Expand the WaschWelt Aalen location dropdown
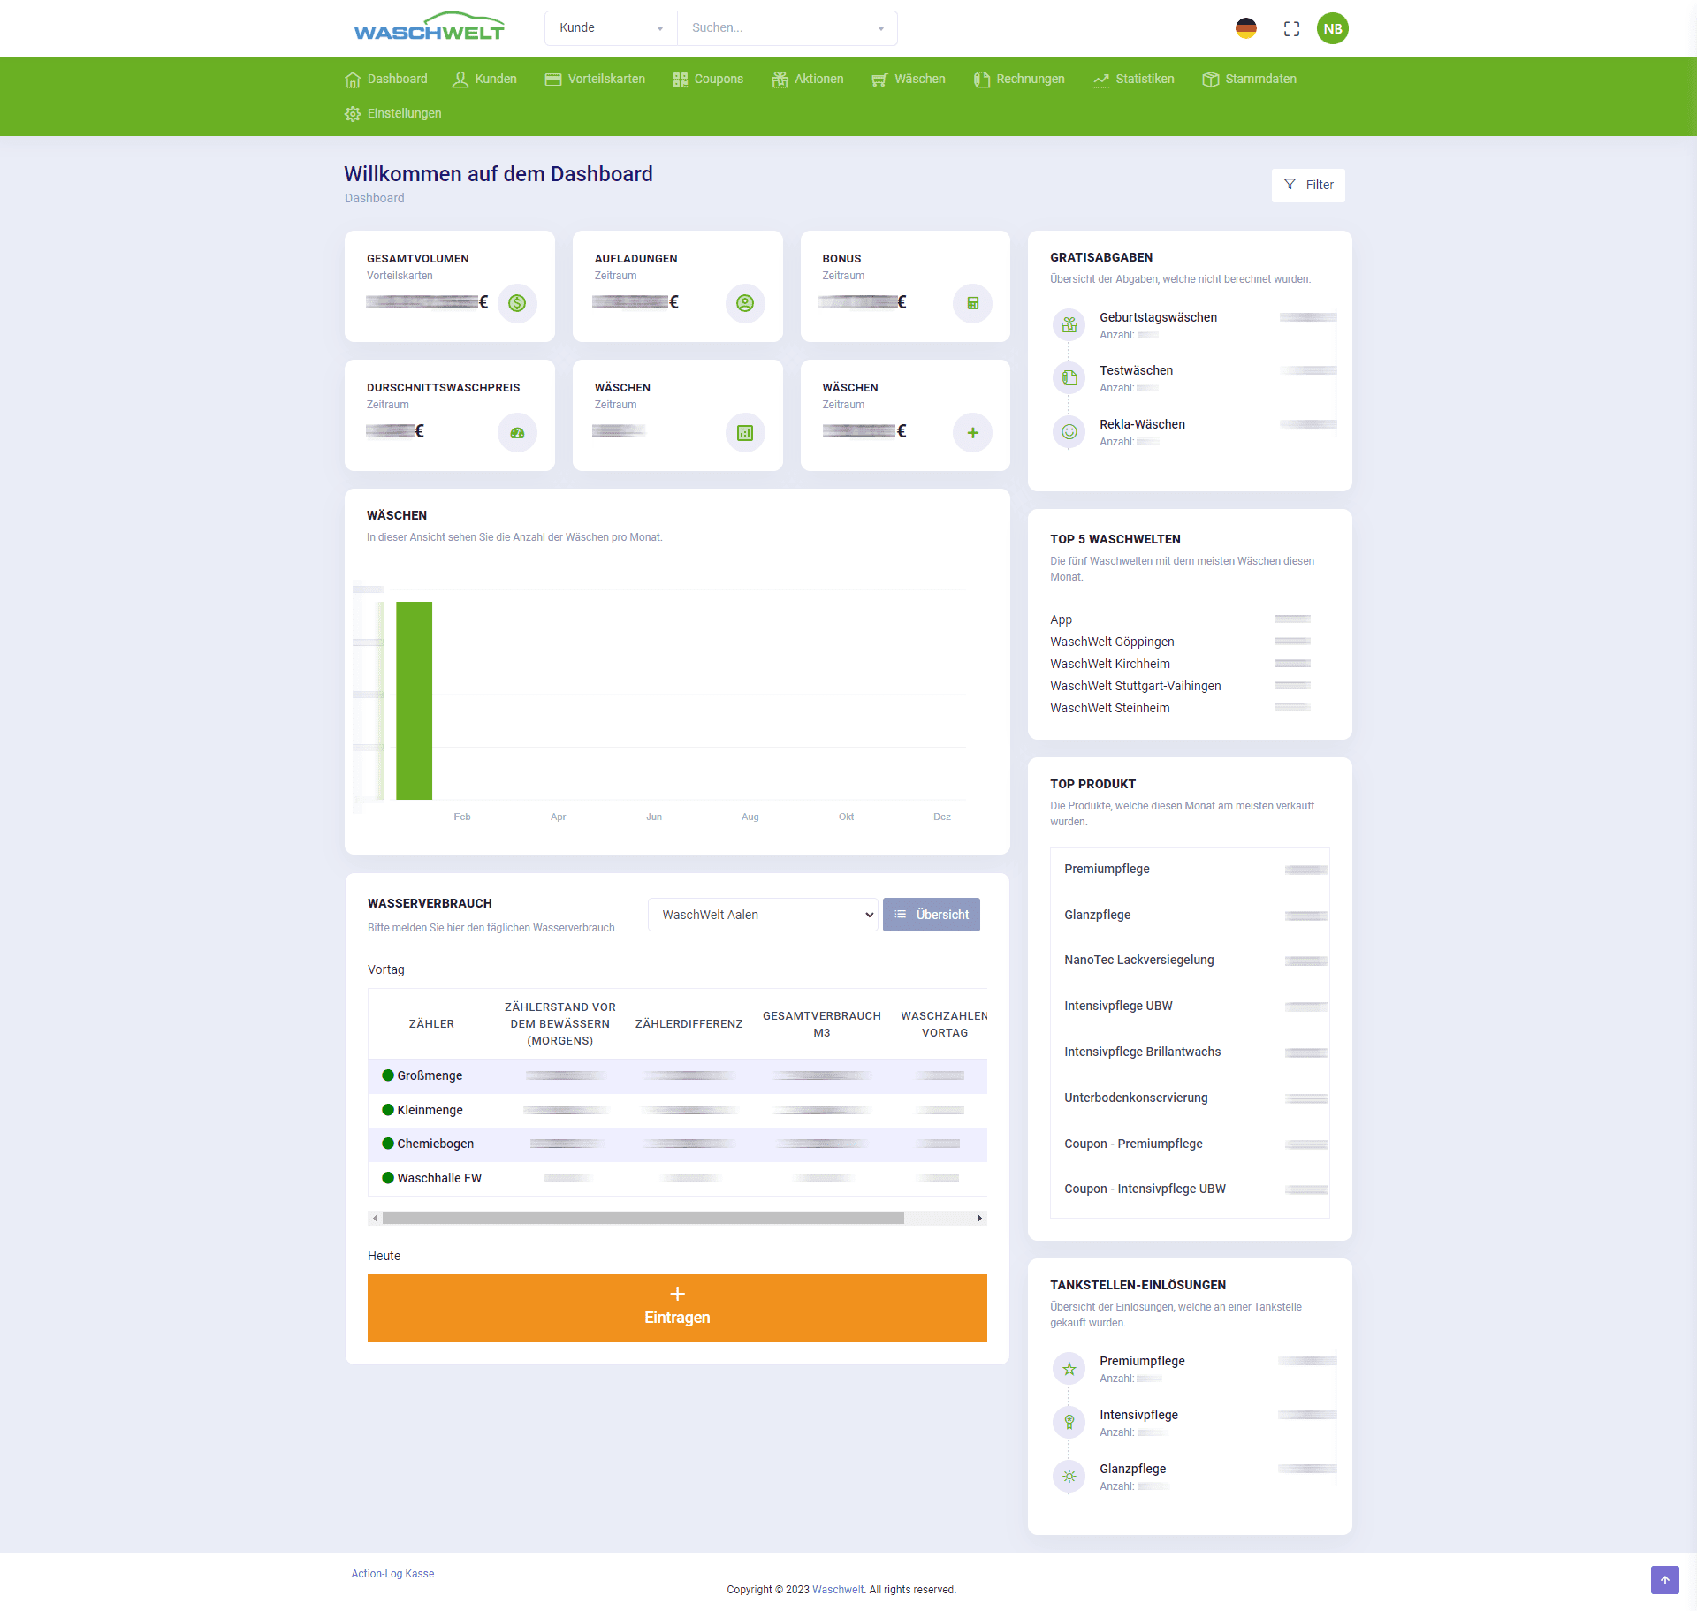This screenshot has width=1697, height=1611. tap(763, 915)
